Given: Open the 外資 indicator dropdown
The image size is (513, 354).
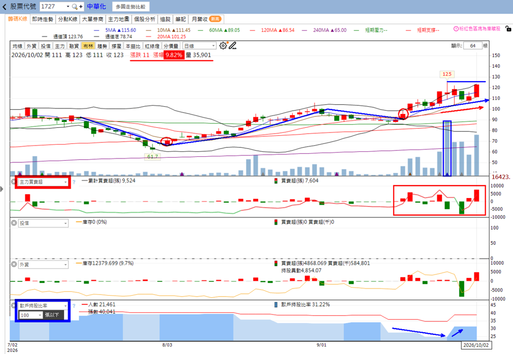Looking at the screenshot, I should (43, 265).
